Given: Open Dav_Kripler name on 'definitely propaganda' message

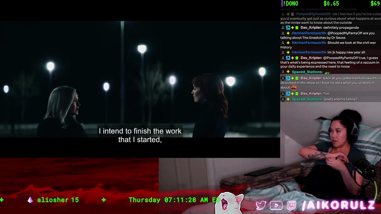Looking at the screenshot, I should 311,28.
